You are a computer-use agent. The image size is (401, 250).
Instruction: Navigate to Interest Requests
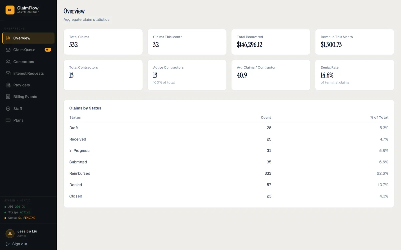tap(29, 73)
